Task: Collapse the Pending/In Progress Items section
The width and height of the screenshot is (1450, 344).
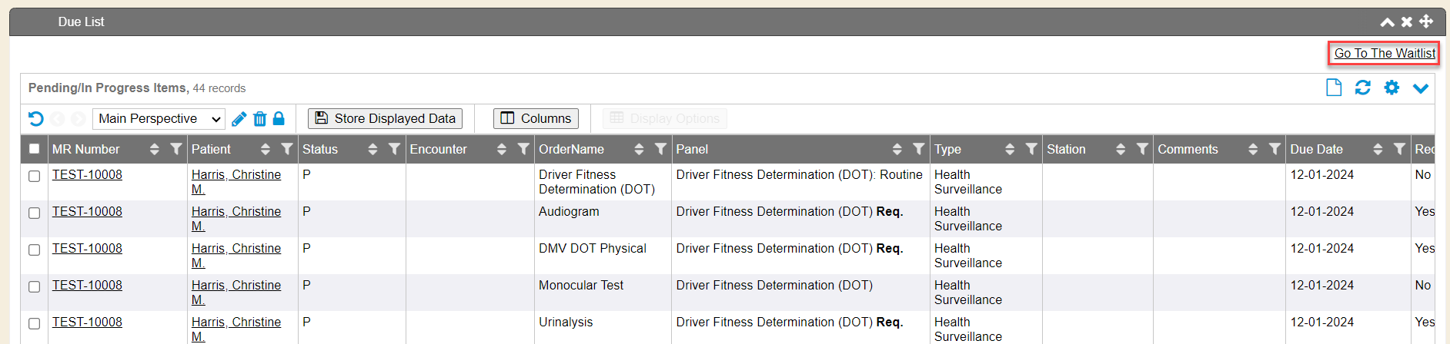Action: [x=1420, y=88]
